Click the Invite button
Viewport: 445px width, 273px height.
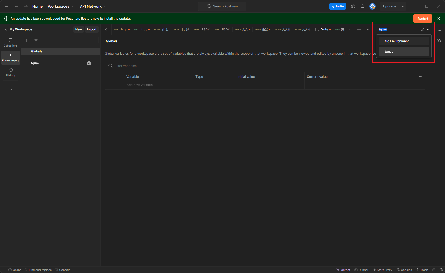click(337, 6)
